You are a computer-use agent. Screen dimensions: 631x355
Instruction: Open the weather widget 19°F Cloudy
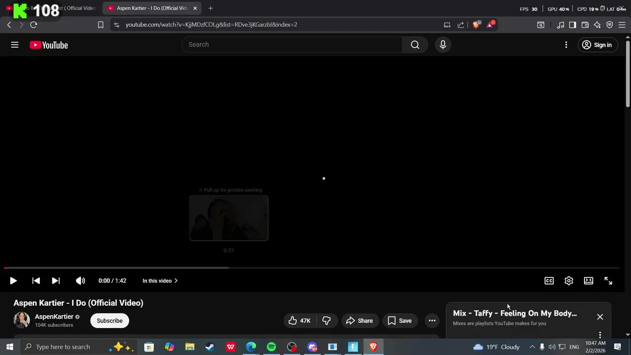[x=497, y=347]
